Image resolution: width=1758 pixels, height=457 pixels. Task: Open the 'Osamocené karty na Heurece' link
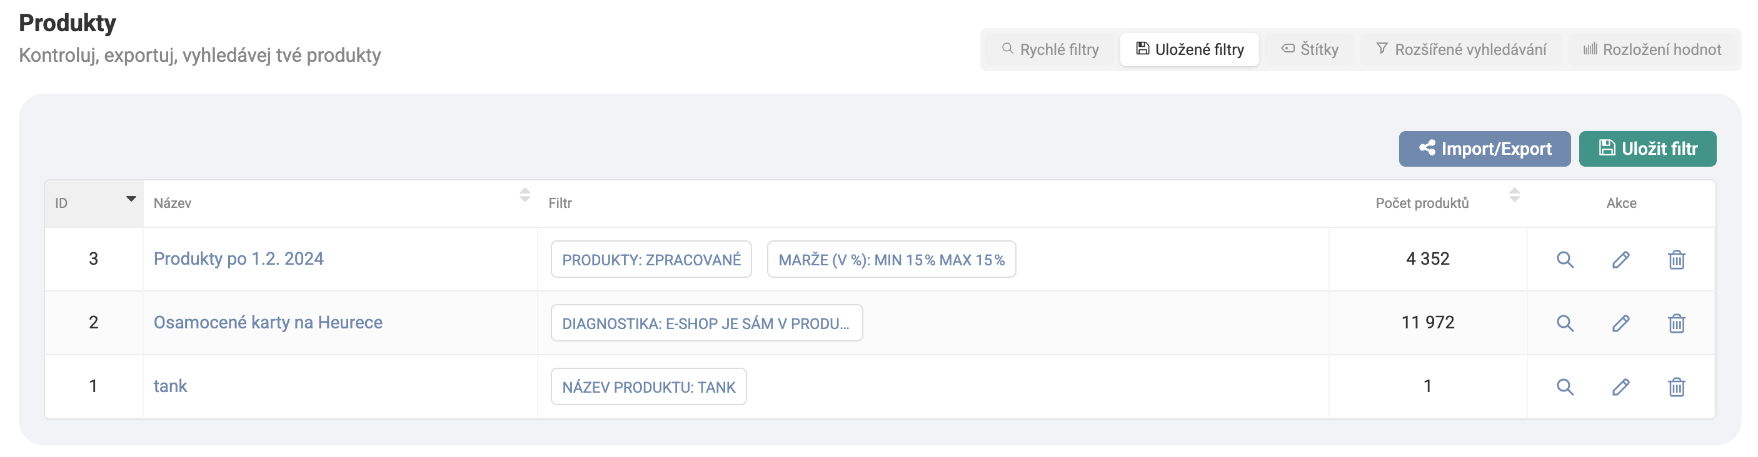coord(268,322)
